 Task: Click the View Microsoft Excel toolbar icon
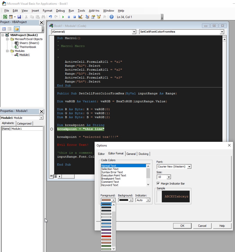(x=5, y=17)
